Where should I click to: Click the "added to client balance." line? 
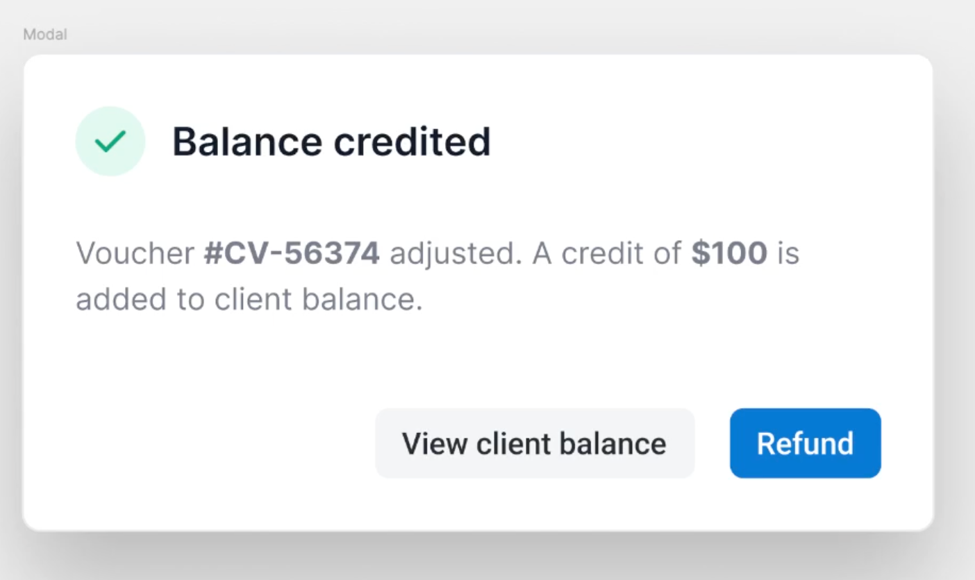click(249, 300)
